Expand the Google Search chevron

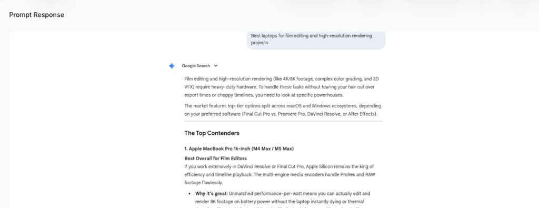tap(215, 66)
